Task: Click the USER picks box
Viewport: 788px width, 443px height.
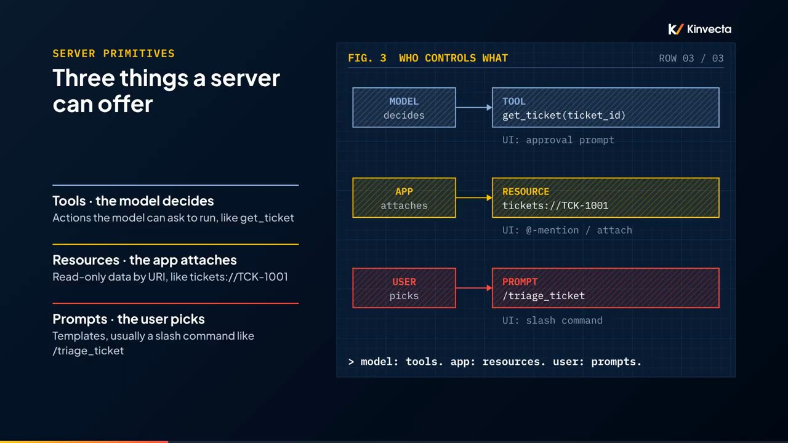Action: (404, 288)
